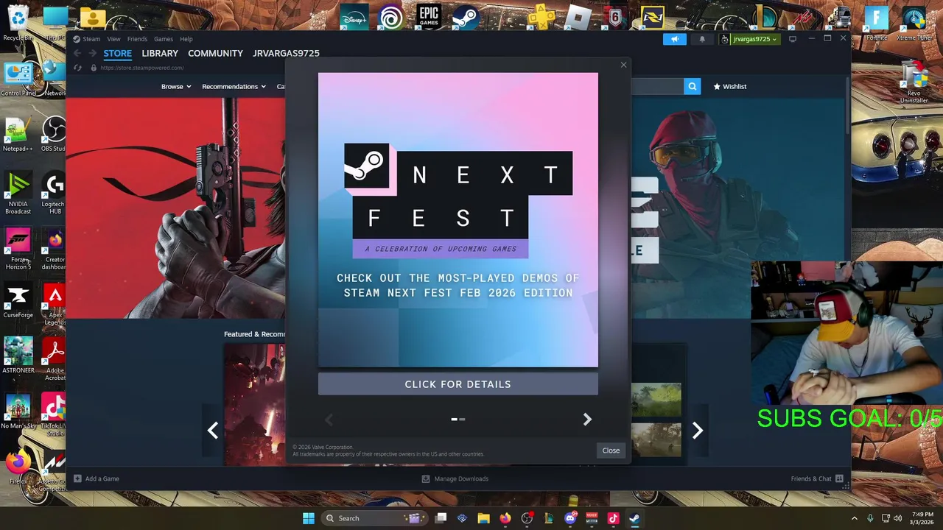Click the CLICK FOR DETAILS button
This screenshot has width=943, height=530.
458,384
